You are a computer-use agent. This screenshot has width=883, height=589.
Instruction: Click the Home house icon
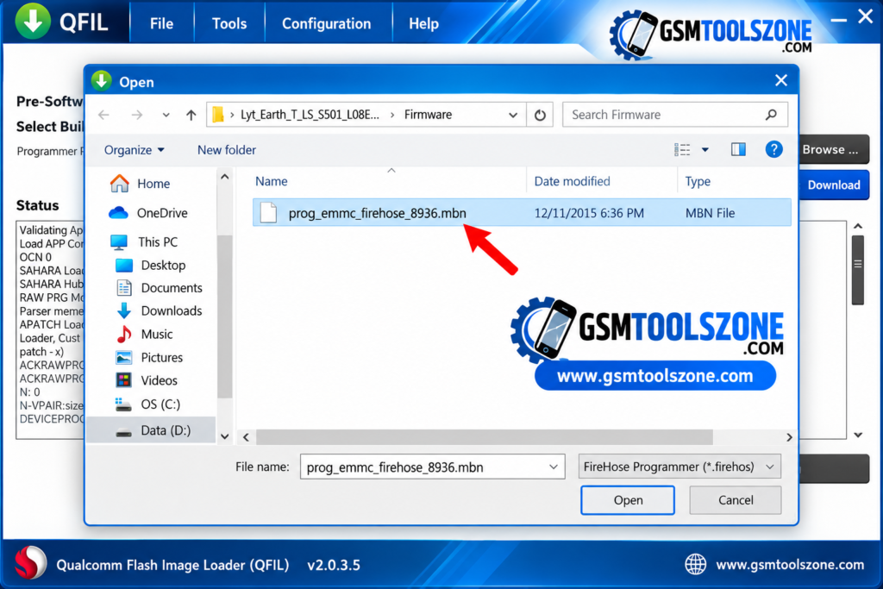119,183
